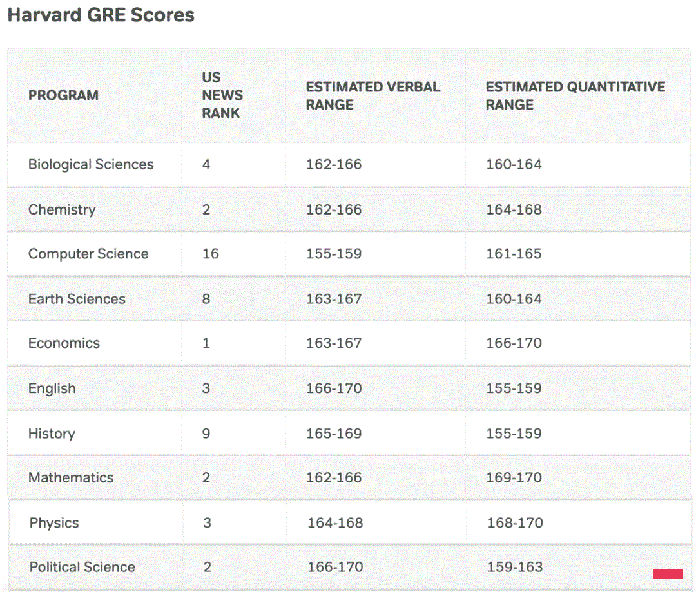Screen dimensions: 696x592
Task: Click quantitative range "155-159" for English
Action: [x=514, y=388]
